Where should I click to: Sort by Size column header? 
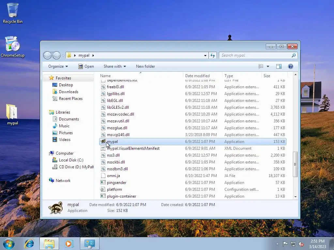point(274,76)
